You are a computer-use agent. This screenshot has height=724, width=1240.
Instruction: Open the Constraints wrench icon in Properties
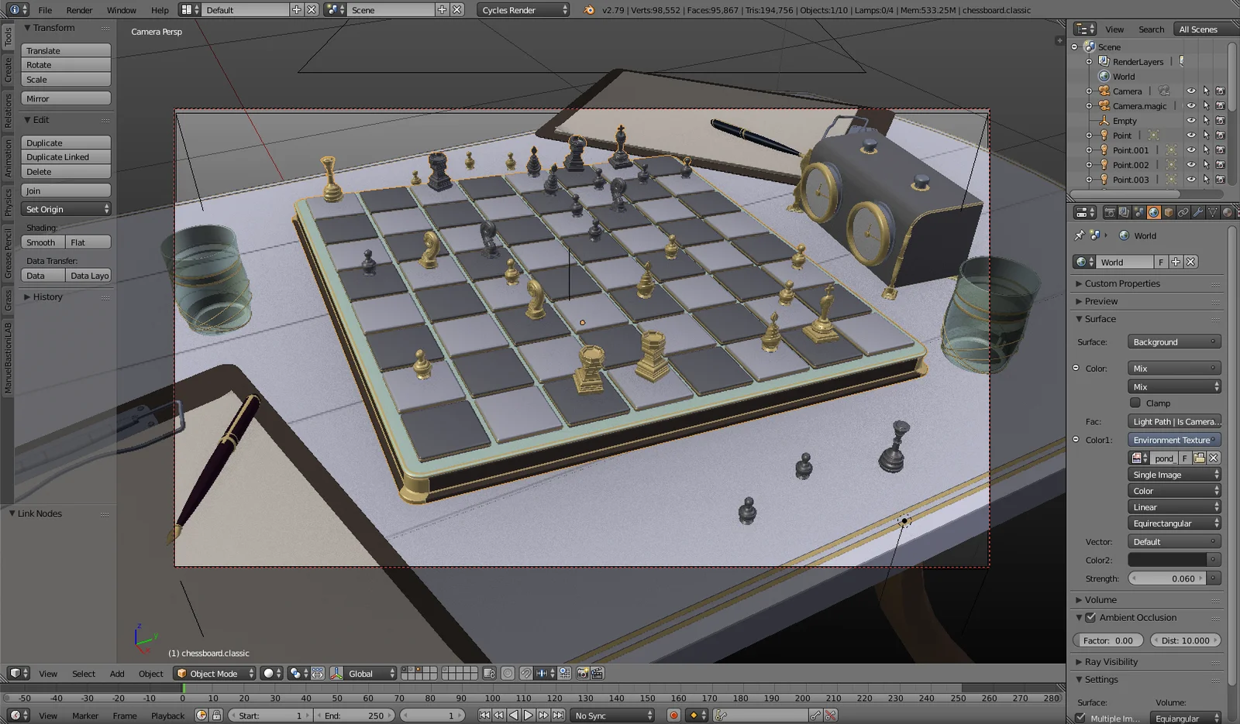pos(1198,211)
